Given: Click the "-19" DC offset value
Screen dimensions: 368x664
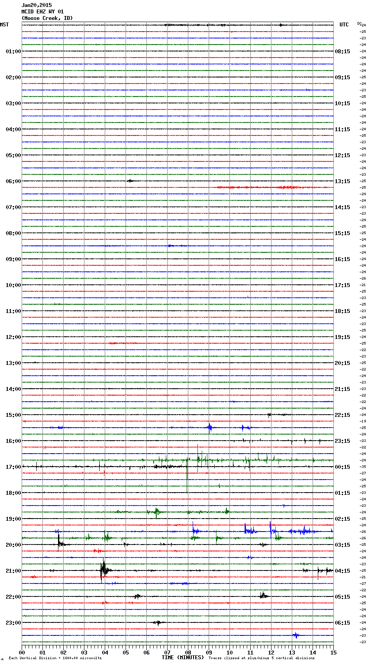Looking at the screenshot, I should tap(363, 421).
